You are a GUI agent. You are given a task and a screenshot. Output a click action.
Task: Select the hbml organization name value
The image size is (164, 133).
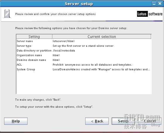pos(56,55)
